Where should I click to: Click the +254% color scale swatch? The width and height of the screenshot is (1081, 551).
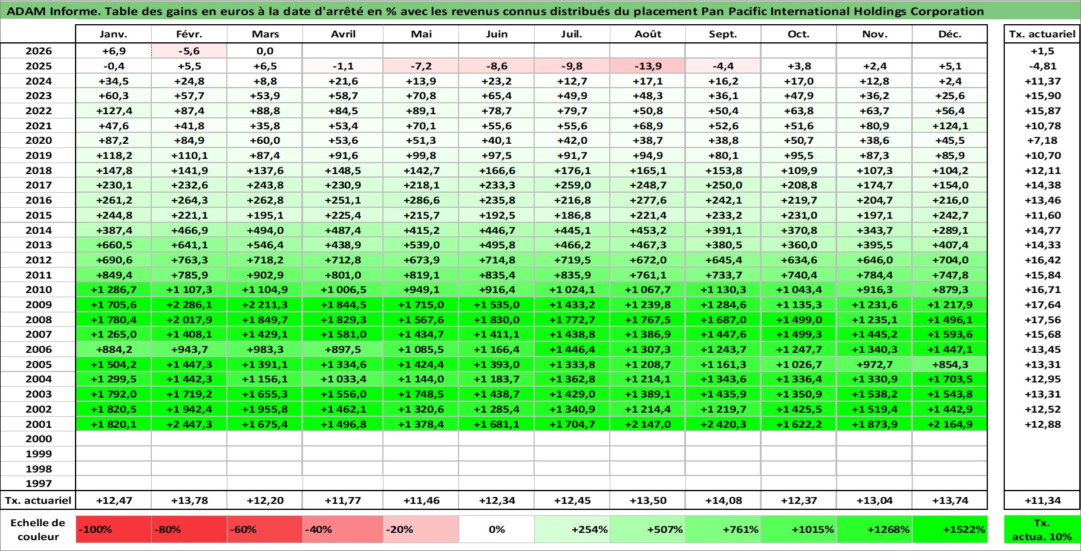pyautogui.click(x=572, y=529)
